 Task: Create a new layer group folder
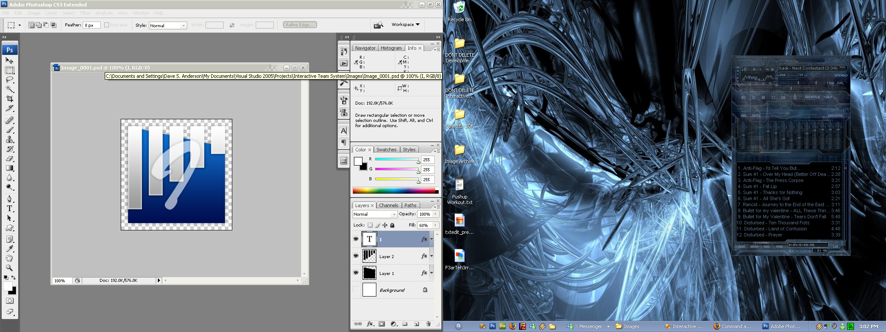coord(405,324)
